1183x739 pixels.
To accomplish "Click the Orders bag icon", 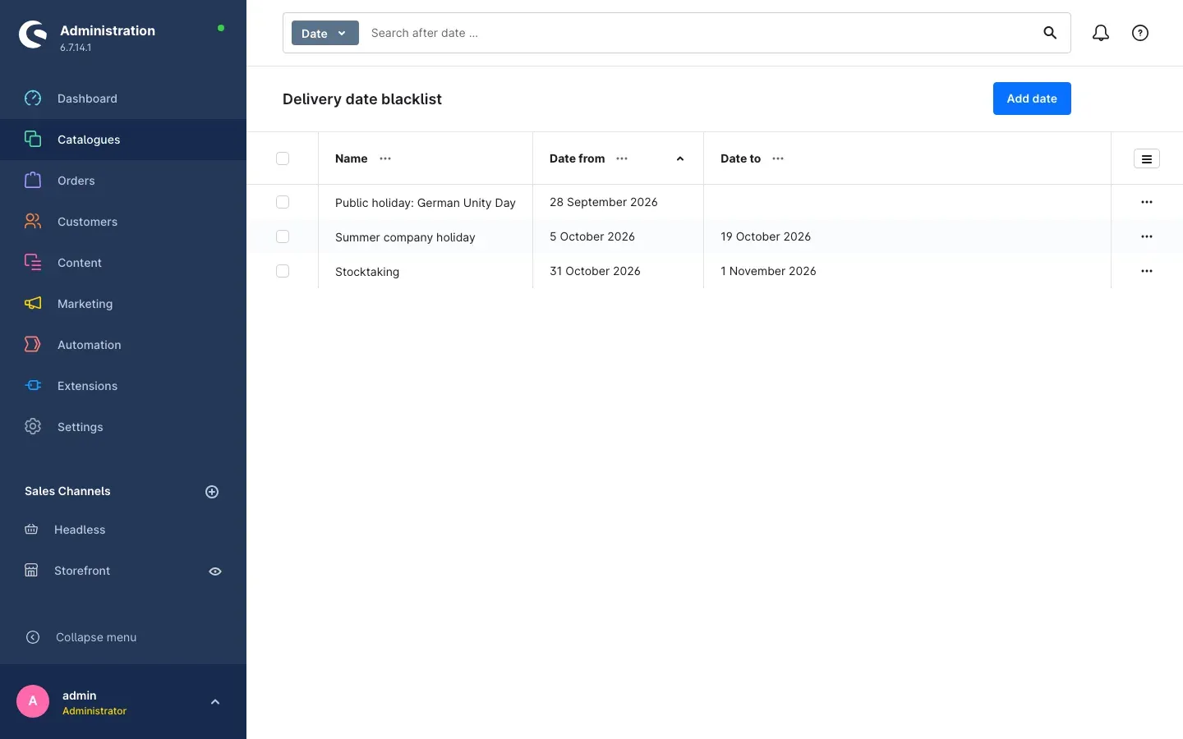I will 33,181.
